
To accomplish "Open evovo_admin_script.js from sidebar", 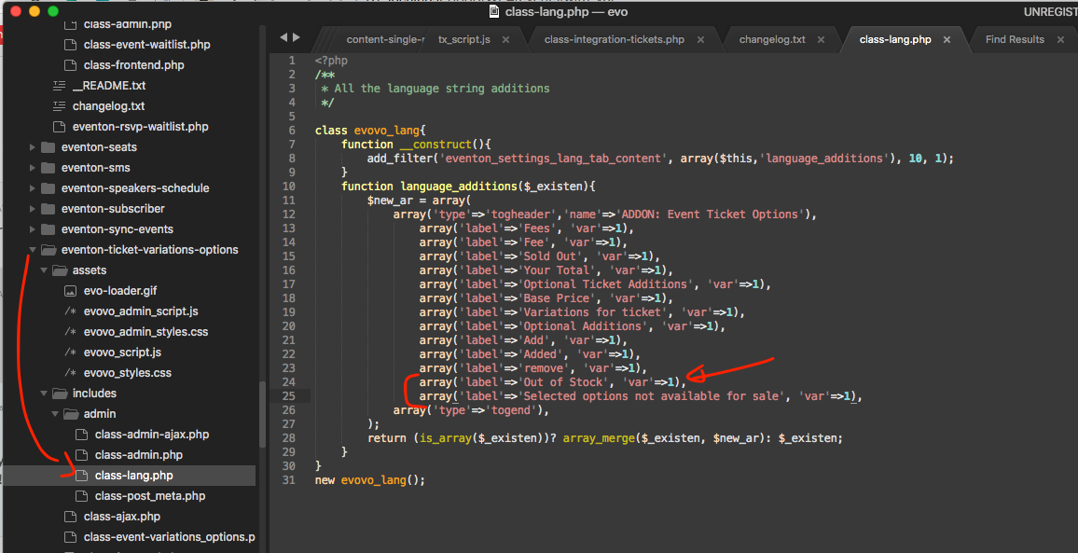I will [141, 311].
